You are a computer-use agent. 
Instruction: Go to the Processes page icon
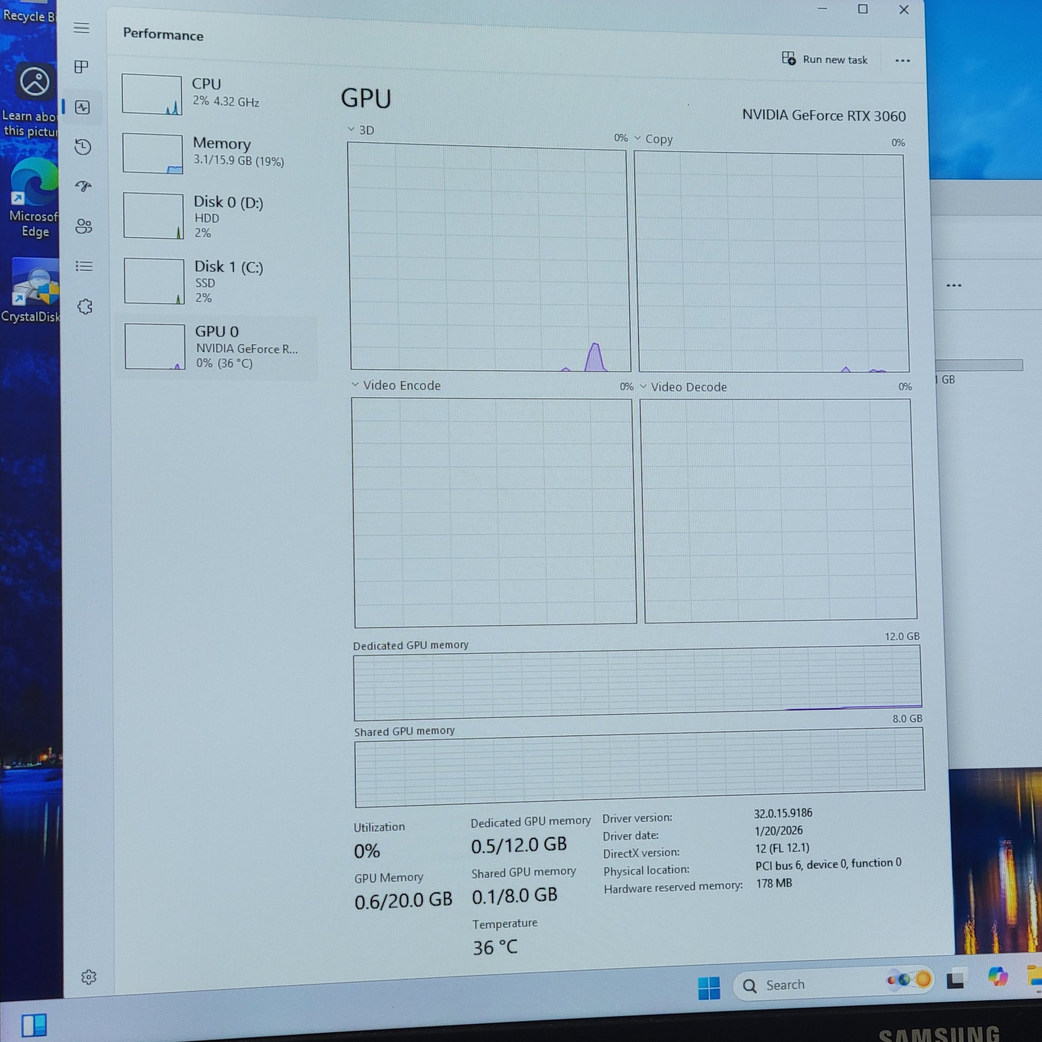pyautogui.click(x=81, y=67)
